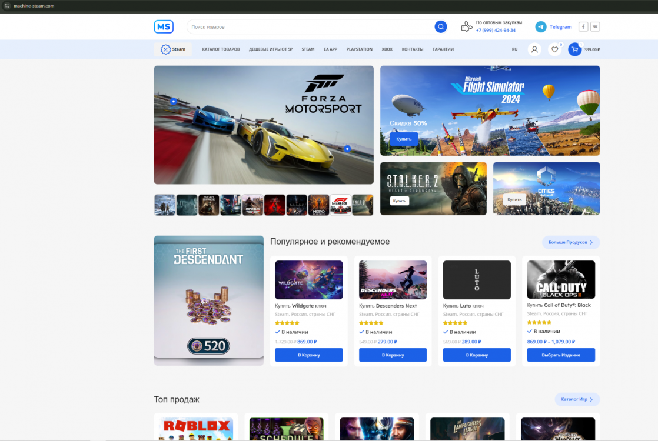Click the Steam badge in navigation bar
This screenshot has width=658, height=441.
tap(172, 49)
